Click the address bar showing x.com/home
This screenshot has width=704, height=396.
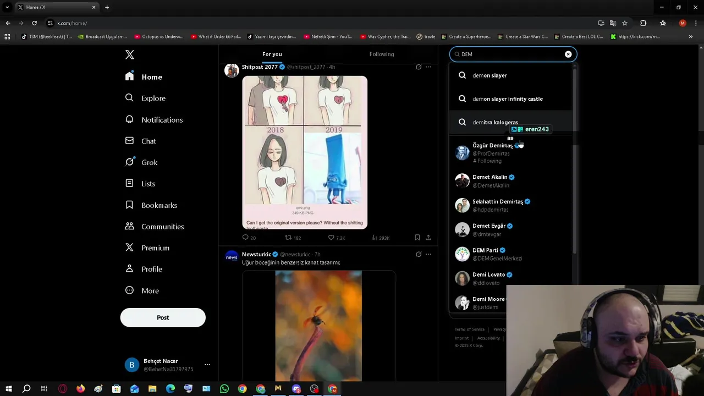click(x=319, y=23)
